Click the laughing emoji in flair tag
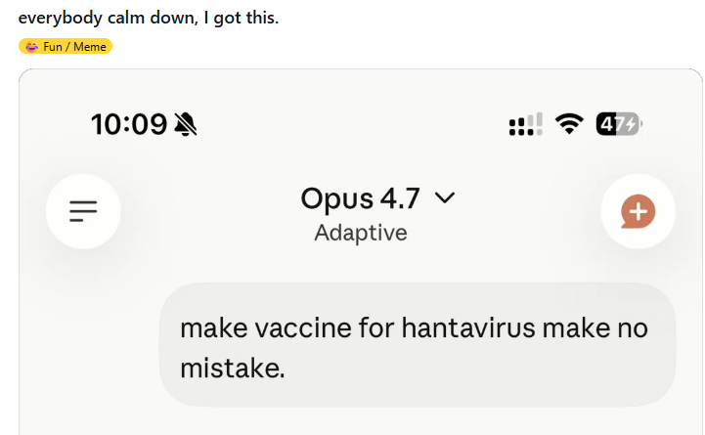 31,46
